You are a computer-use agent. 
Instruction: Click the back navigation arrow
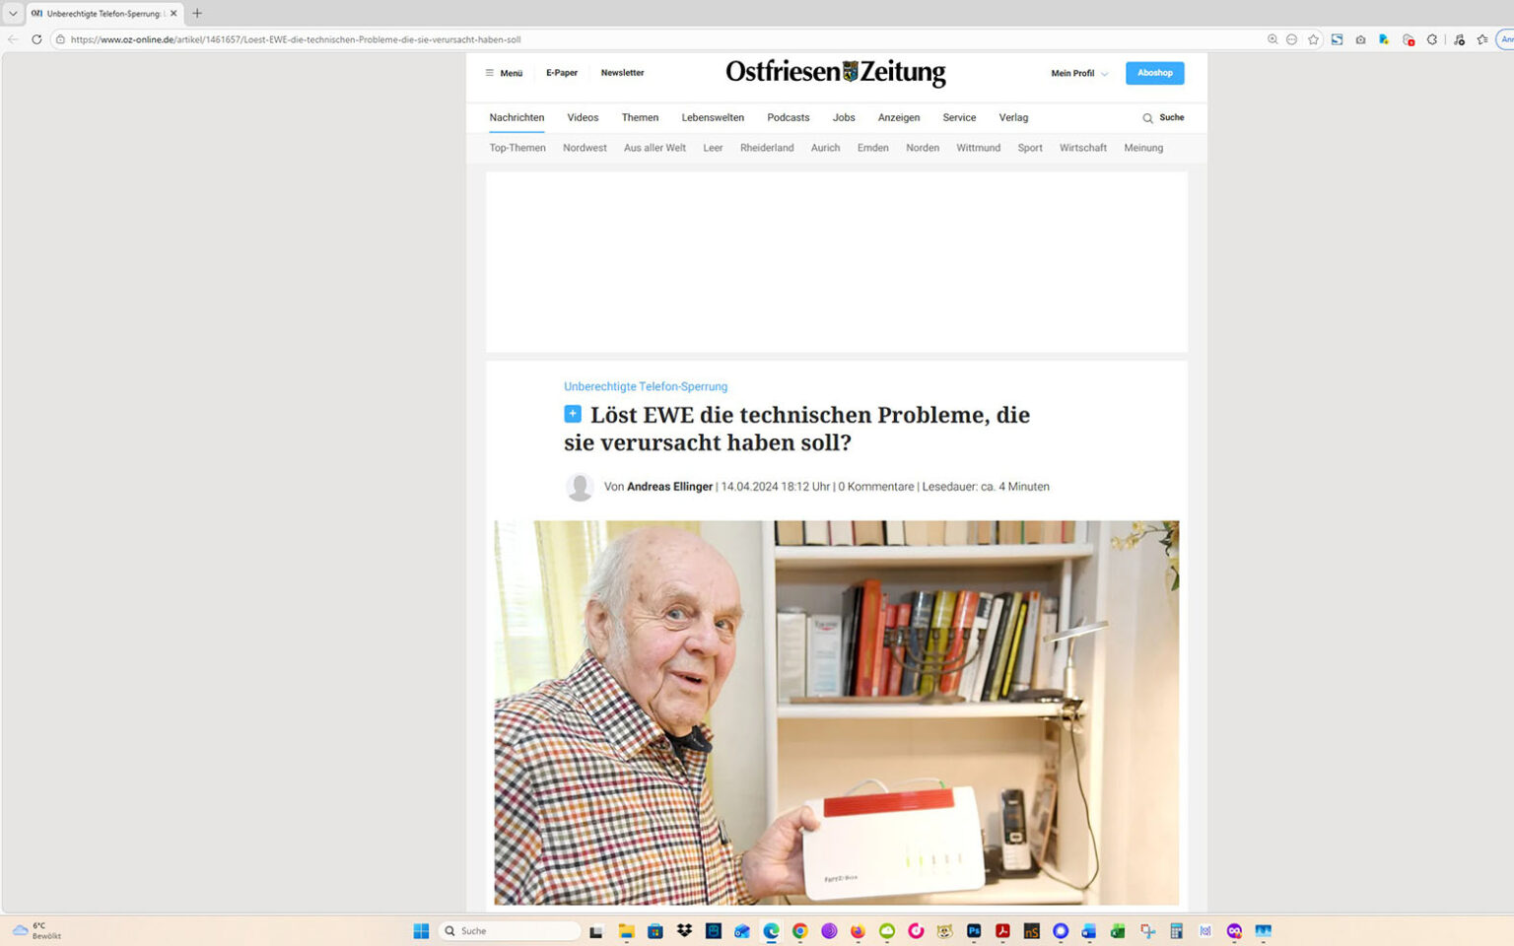click(x=11, y=39)
